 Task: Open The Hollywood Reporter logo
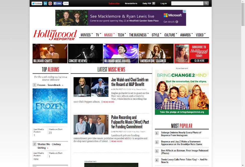(55, 35)
